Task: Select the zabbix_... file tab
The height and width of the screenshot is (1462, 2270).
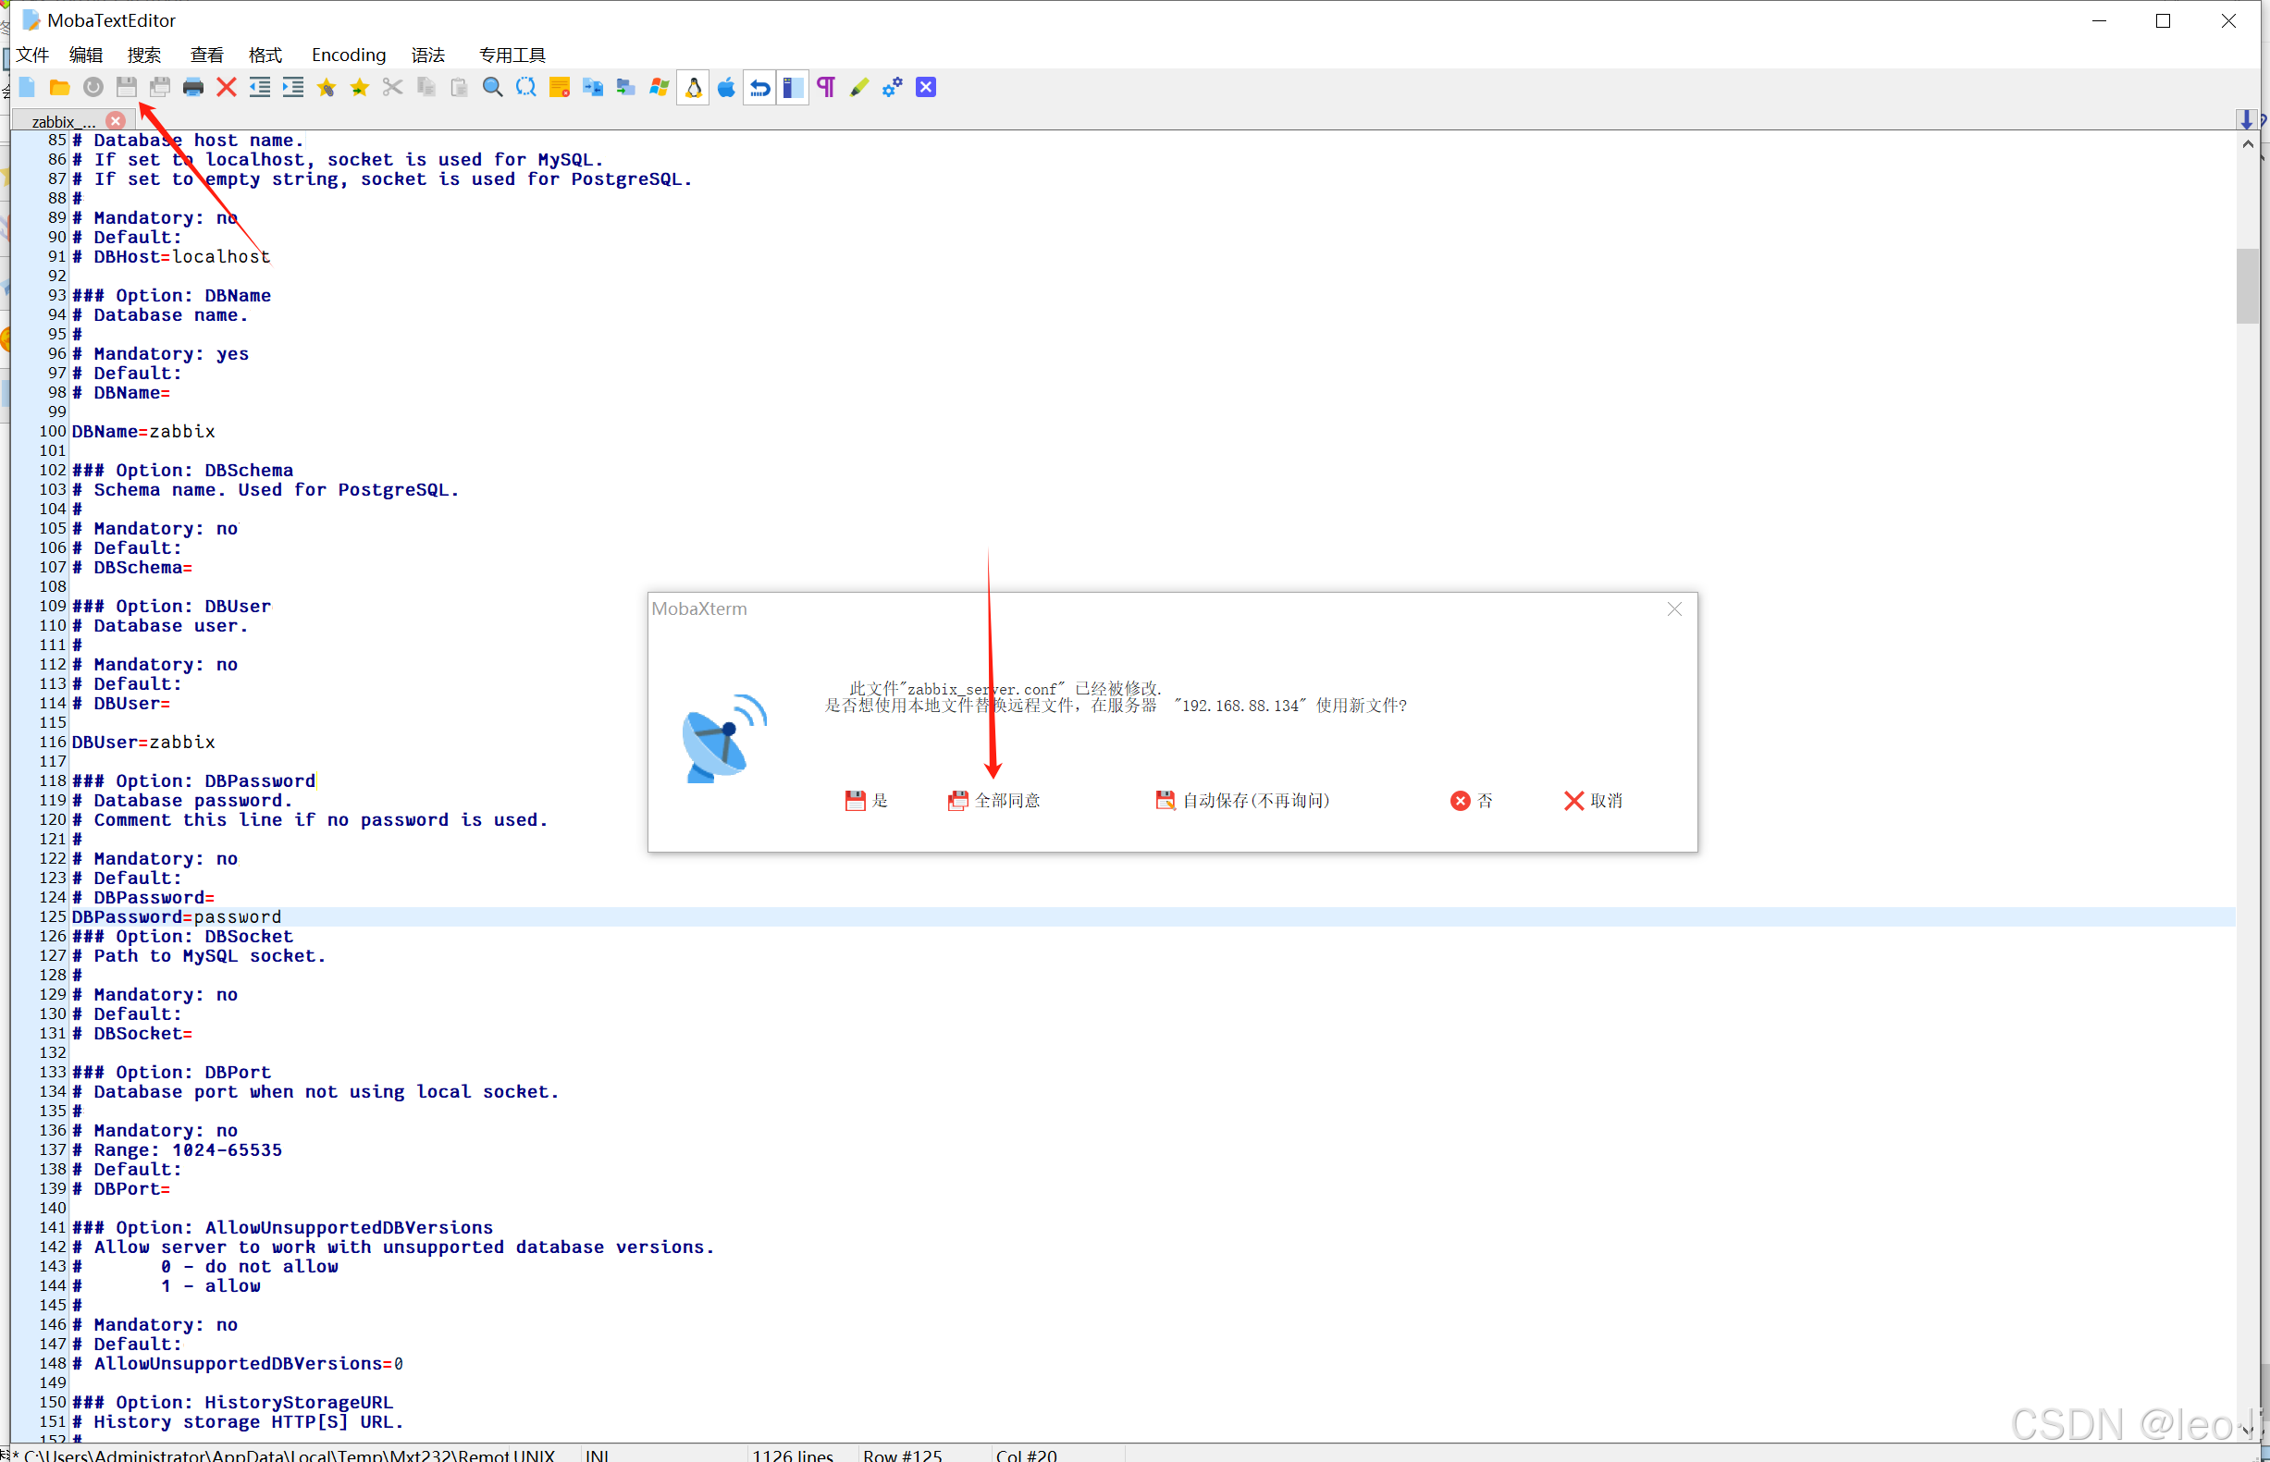Action: pos(63,120)
